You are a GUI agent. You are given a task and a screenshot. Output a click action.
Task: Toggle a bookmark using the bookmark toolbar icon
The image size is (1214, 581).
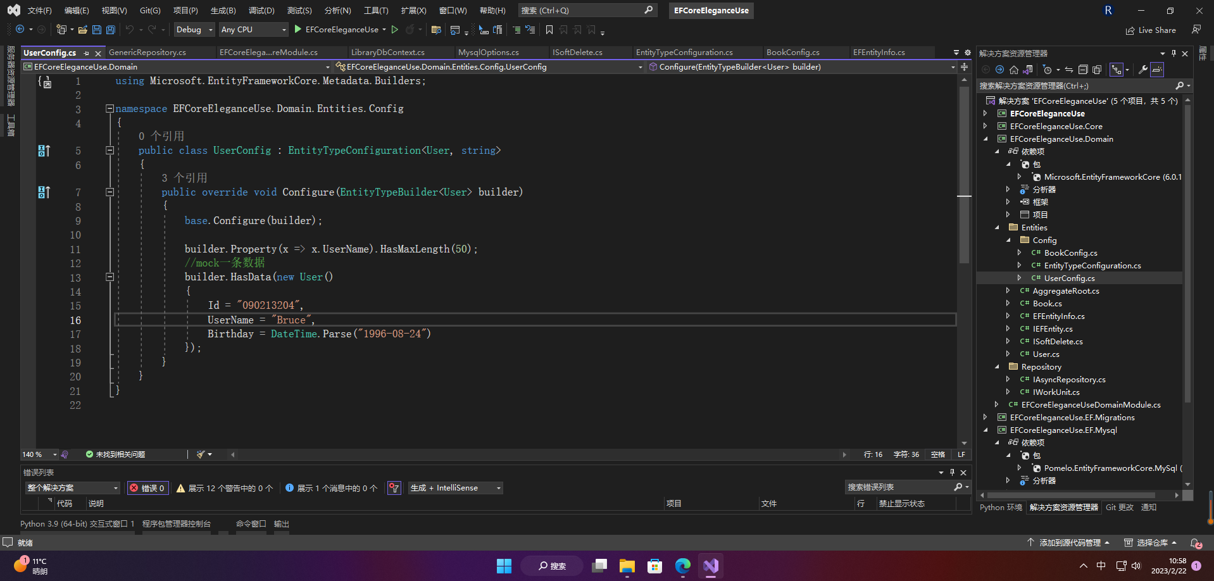[x=549, y=30]
